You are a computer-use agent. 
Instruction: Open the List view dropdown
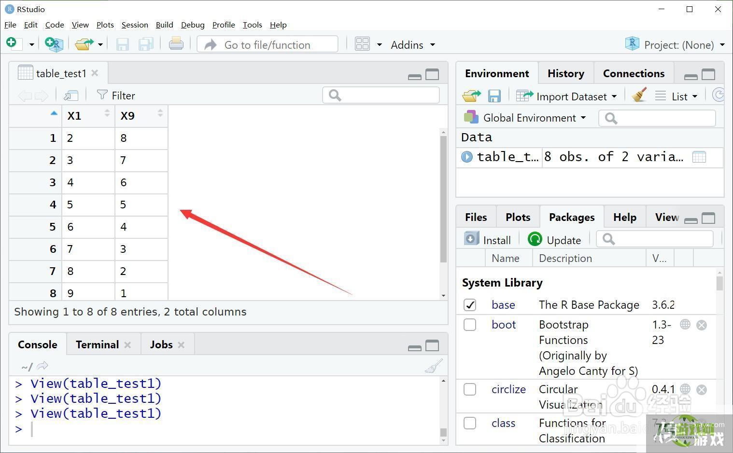tap(677, 96)
